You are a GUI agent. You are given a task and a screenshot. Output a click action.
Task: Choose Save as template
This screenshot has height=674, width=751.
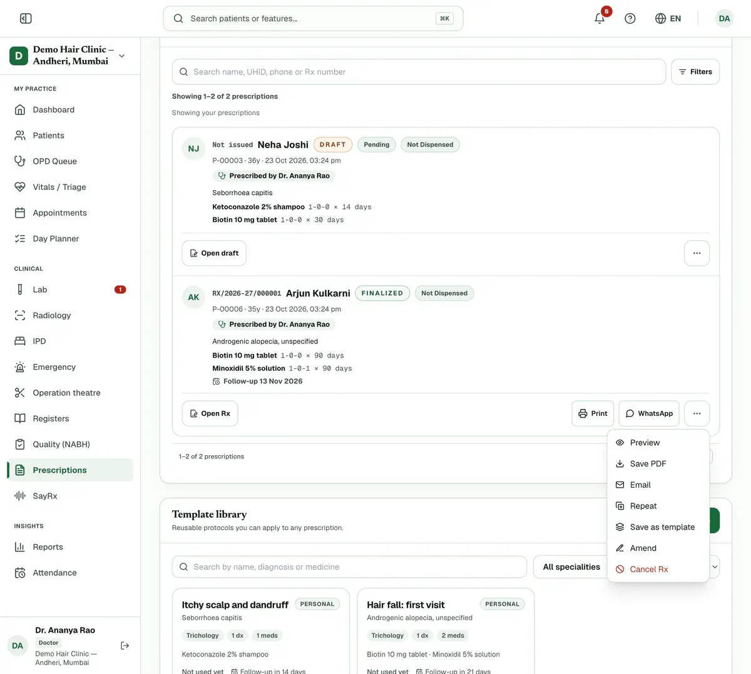pyautogui.click(x=658, y=527)
